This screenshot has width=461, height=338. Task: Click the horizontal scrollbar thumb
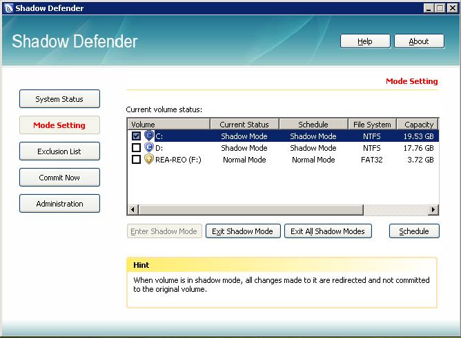point(251,209)
